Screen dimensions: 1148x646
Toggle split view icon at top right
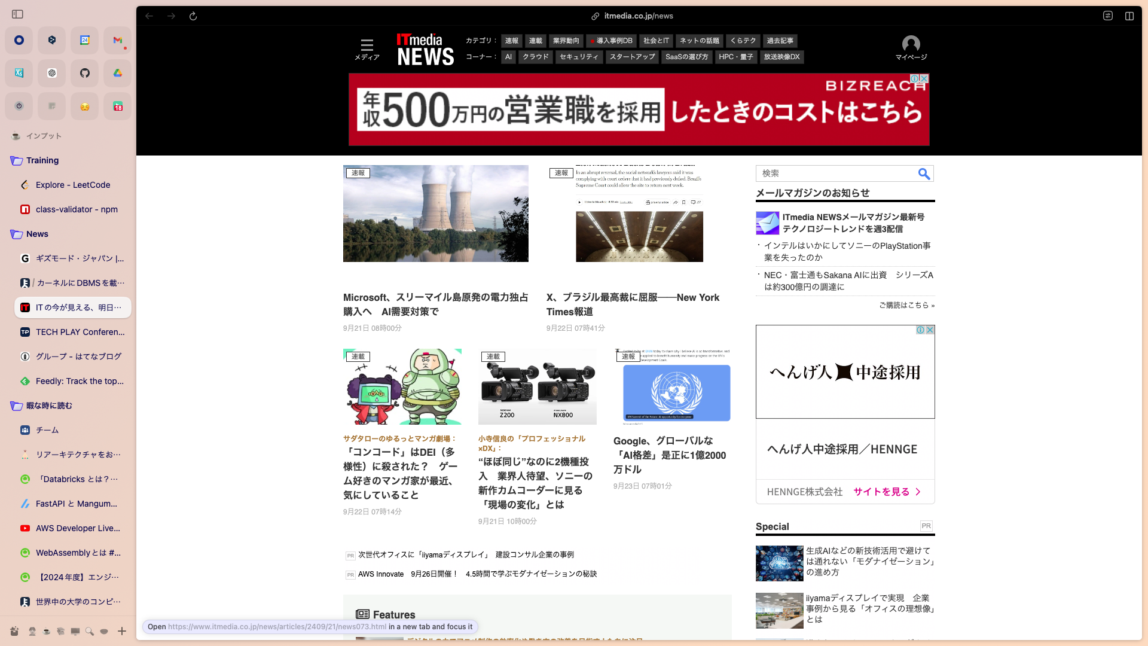point(1129,16)
